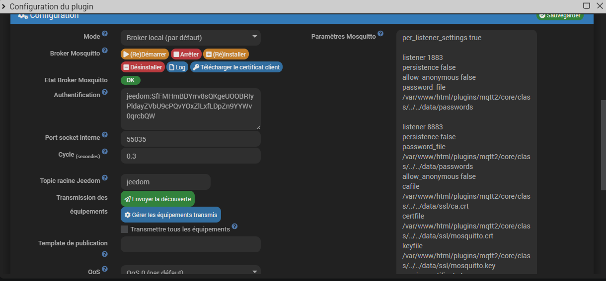Image resolution: width=606 pixels, height=281 pixels.
Task: Click the Désinstaller button
Action: 143,67
